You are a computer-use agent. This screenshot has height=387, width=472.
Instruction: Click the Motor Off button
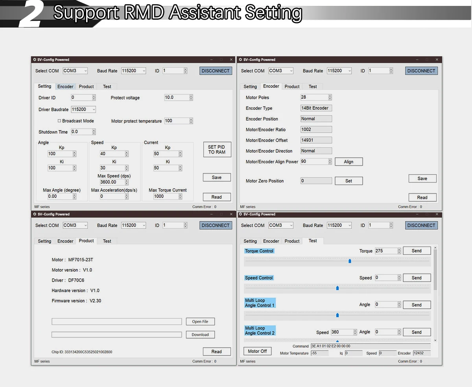coord(258,351)
